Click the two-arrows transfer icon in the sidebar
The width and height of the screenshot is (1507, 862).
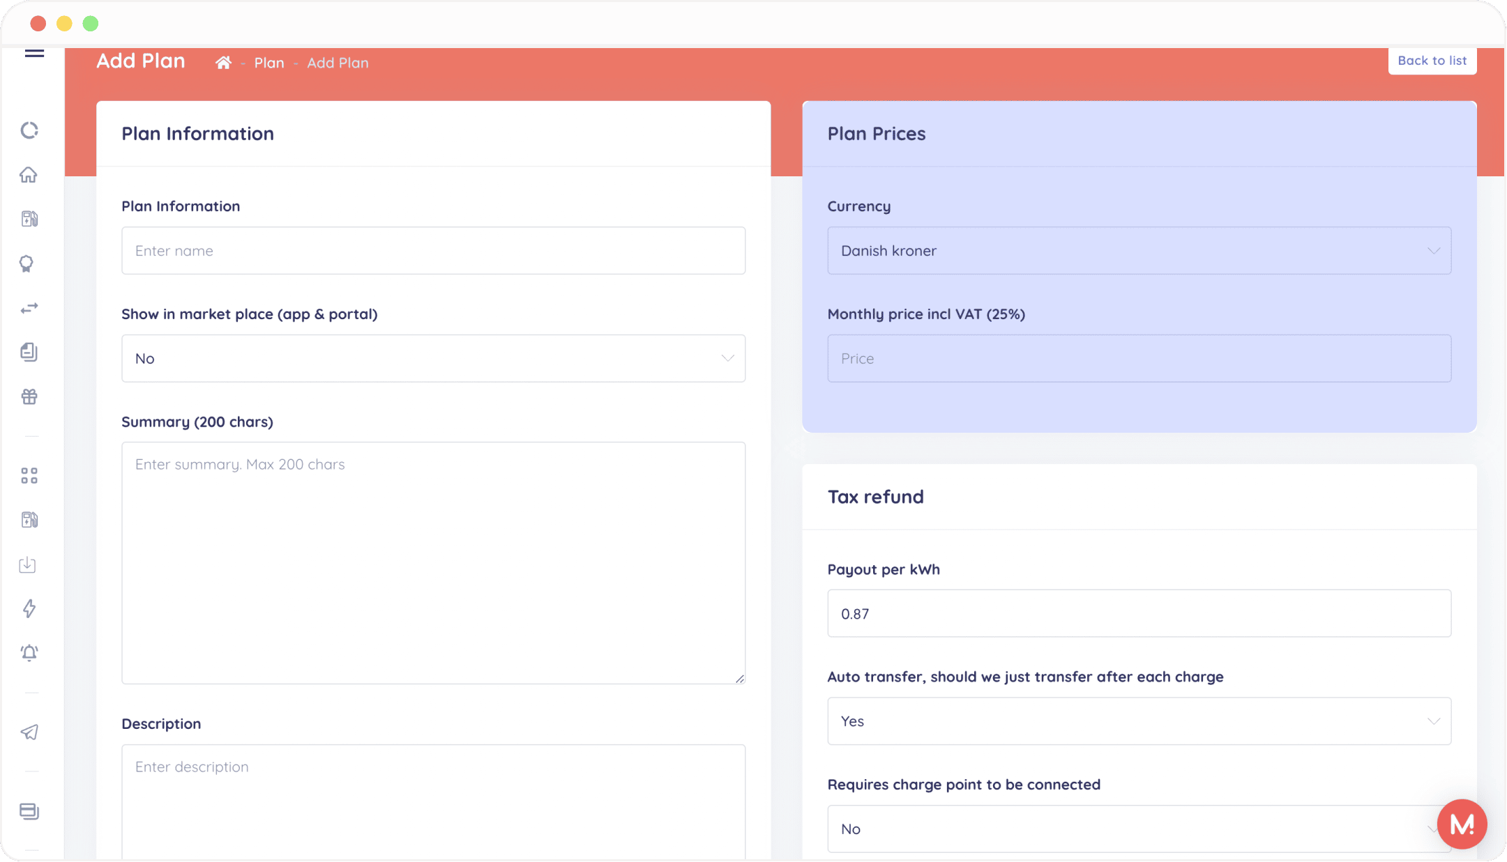pyautogui.click(x=29, y=308)
